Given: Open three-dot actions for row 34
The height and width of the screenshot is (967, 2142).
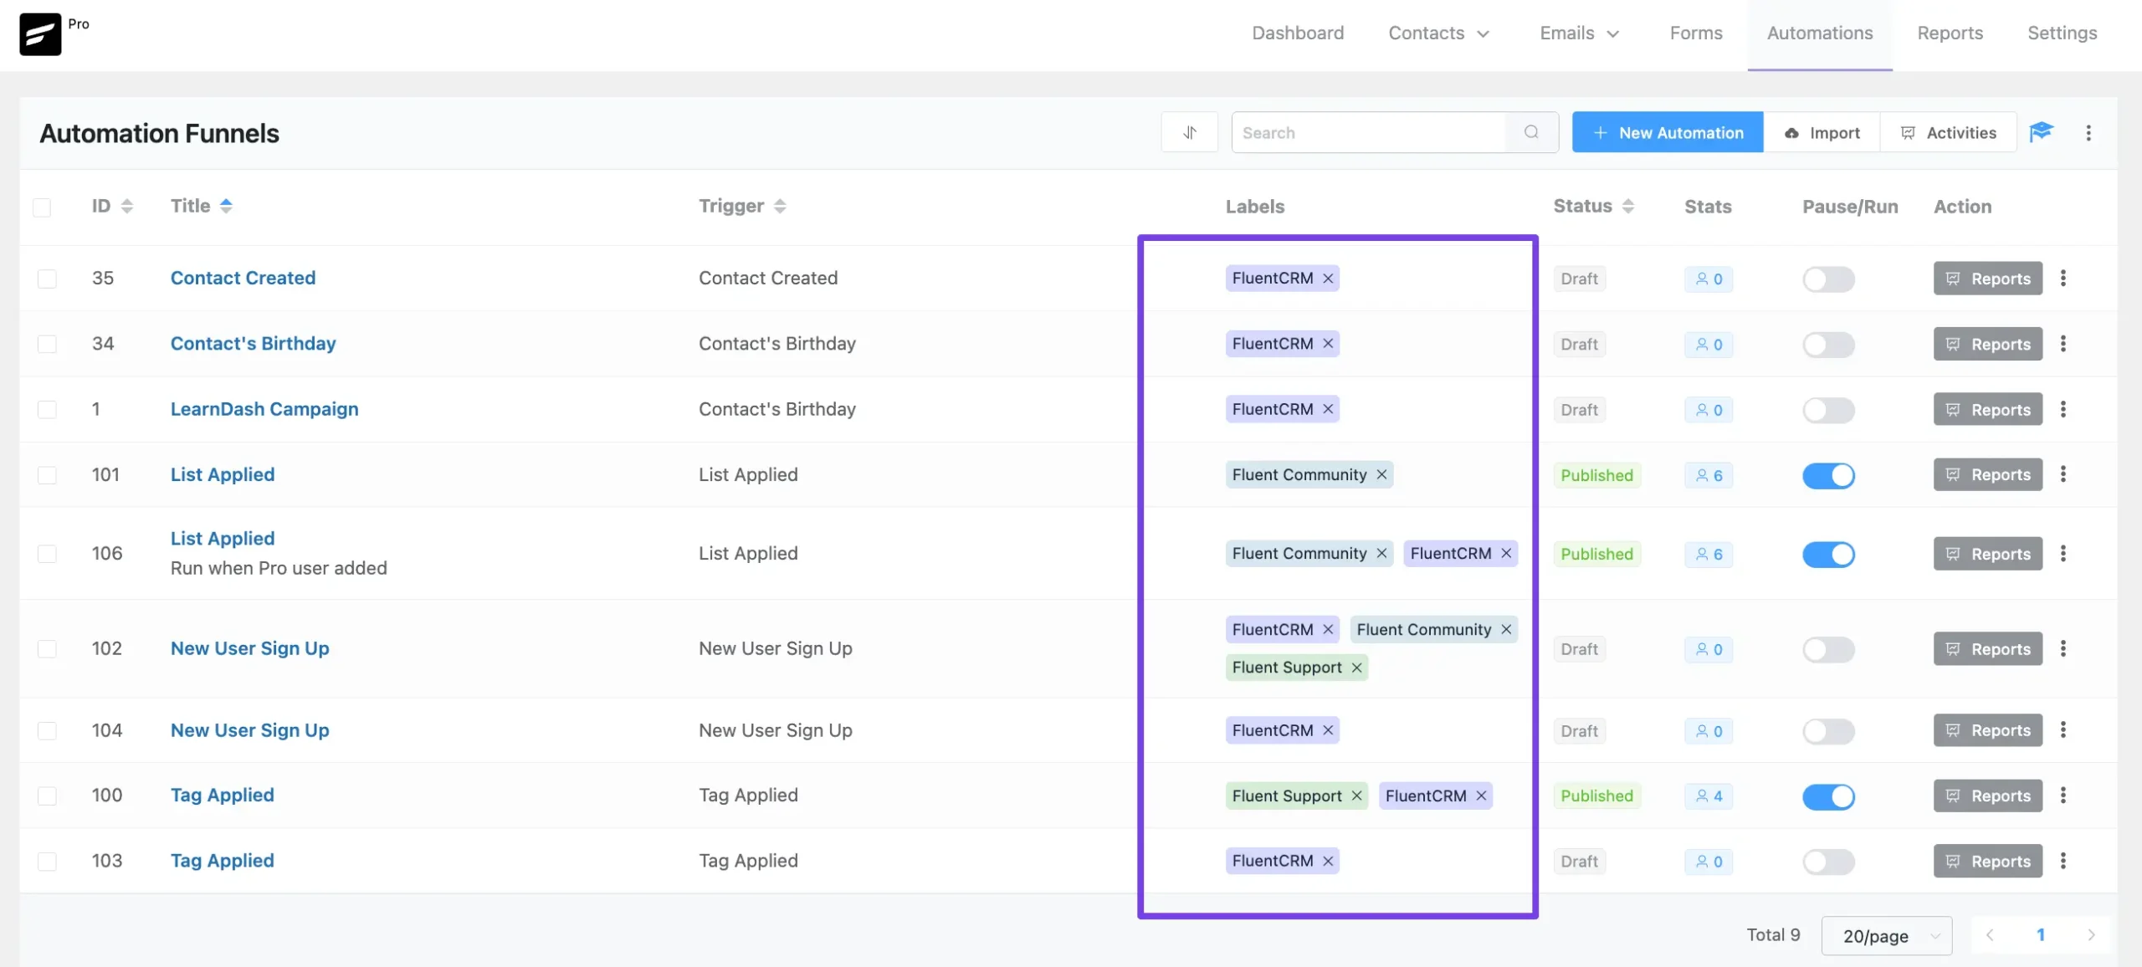Looking at the screenshot, I should 2063,344.
